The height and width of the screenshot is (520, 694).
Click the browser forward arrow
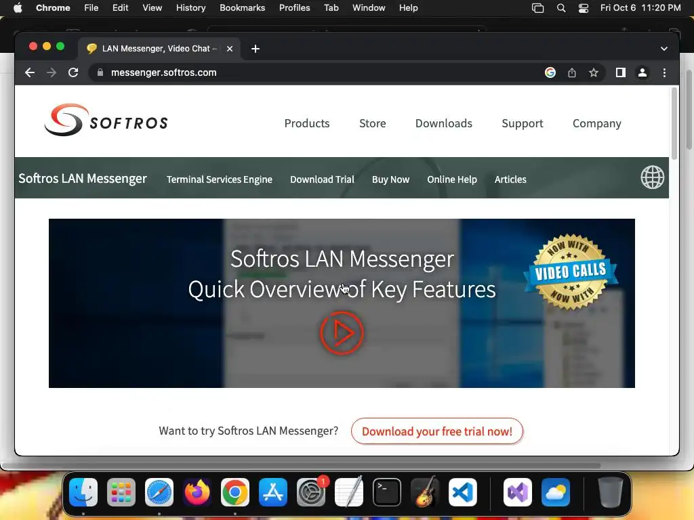(x=52, y=72)
